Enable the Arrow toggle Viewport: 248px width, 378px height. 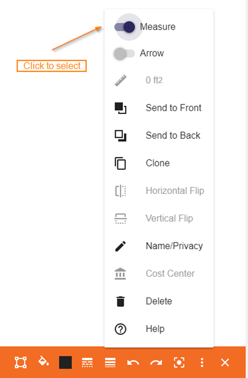click(x=125, y=54)
